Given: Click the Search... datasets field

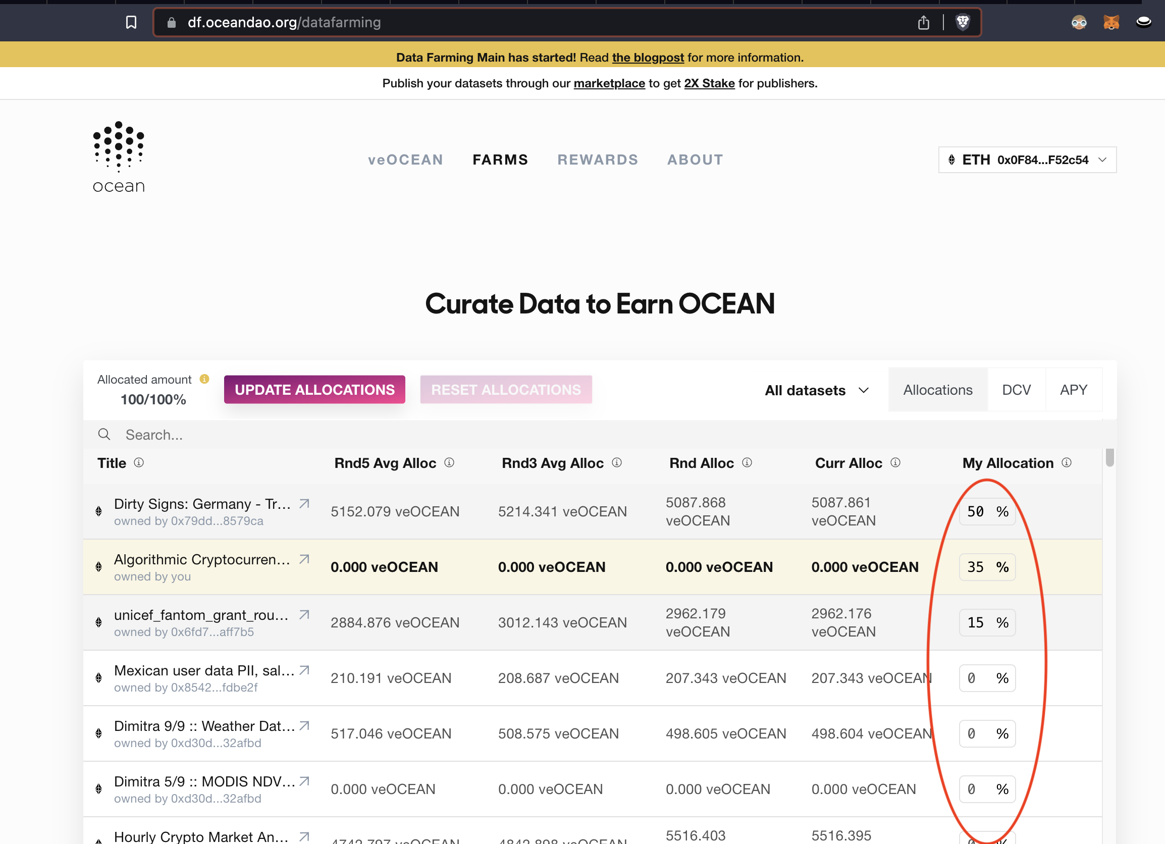Looking at the screenshot, I should coord(600,435).
